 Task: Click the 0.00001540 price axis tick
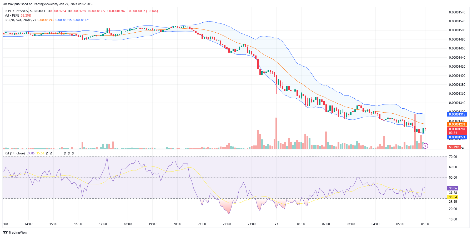point(457,12)
